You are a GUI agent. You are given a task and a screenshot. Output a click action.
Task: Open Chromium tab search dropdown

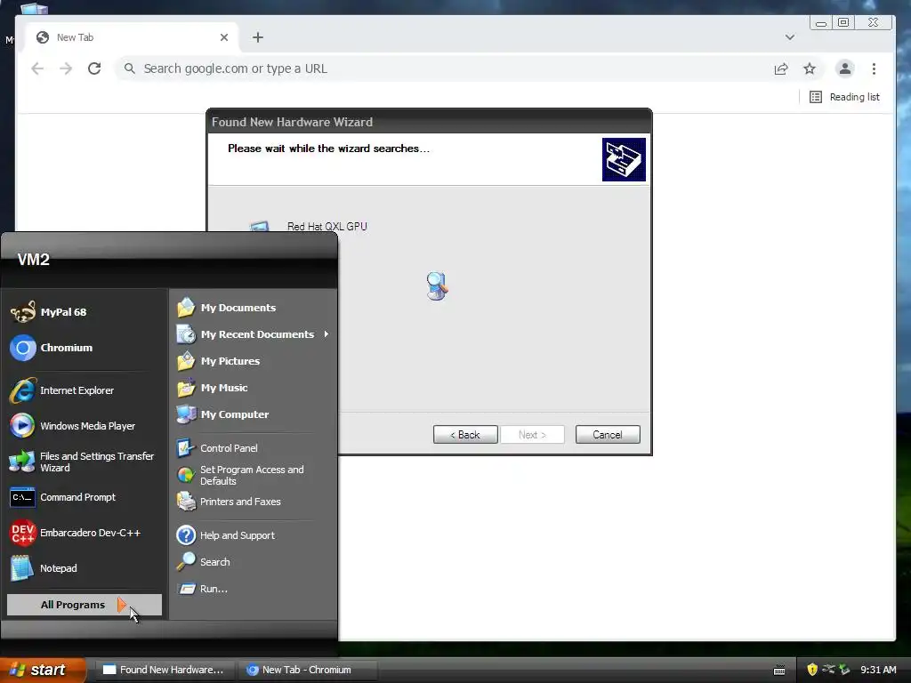click(790, 37)
